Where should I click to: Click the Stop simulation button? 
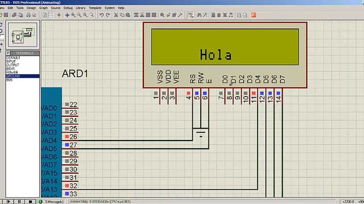(x=30, y=202)
